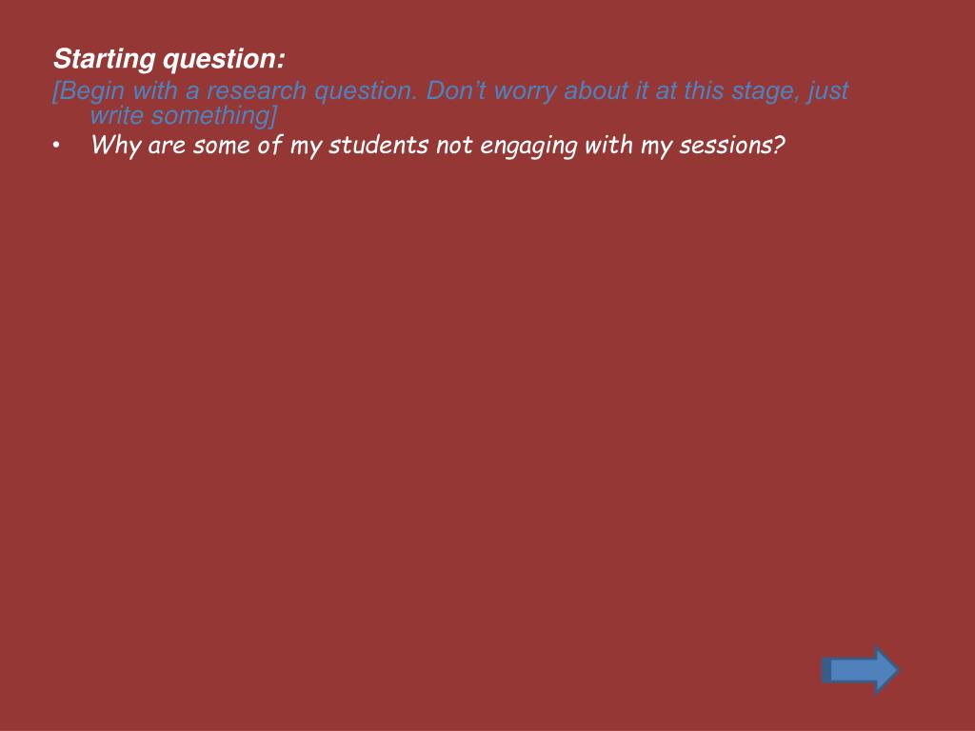
Task: Click the word 'Starting' in the title
Action: pos(104,59)
